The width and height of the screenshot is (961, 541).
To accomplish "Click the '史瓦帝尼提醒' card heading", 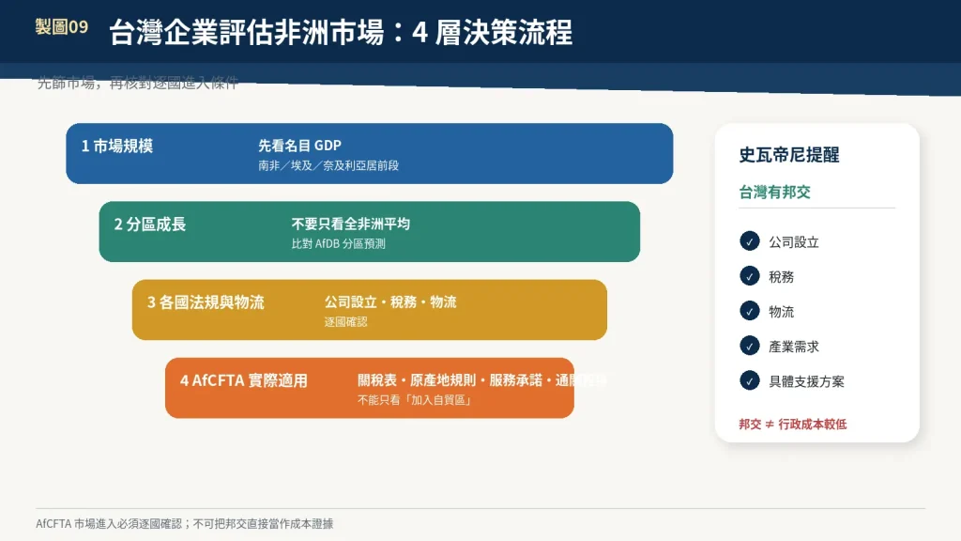I will (x=788, y=155).
